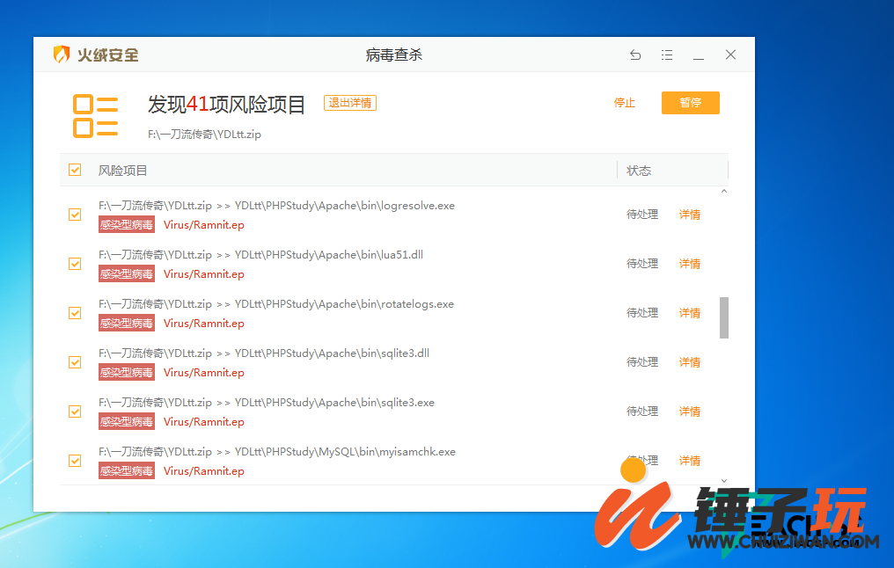The image size is (894, 568).
Task: Uncheck the myisamchk.exe risk item
Action: tap(75, 461)
